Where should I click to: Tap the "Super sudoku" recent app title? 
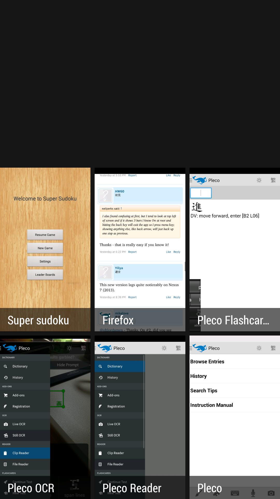click(38, 320)
